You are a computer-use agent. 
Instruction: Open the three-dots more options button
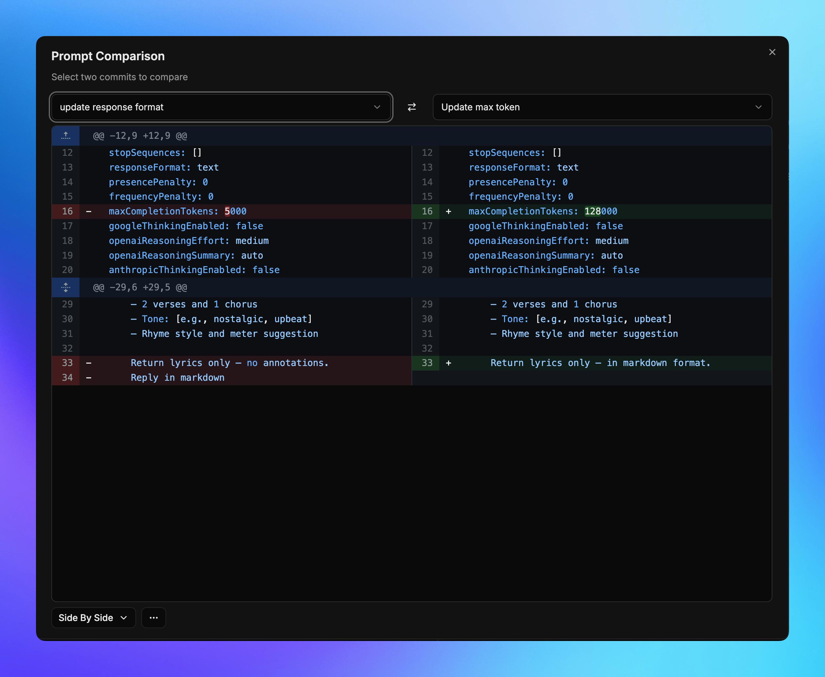pyautogui.click(x=153, y=618)
